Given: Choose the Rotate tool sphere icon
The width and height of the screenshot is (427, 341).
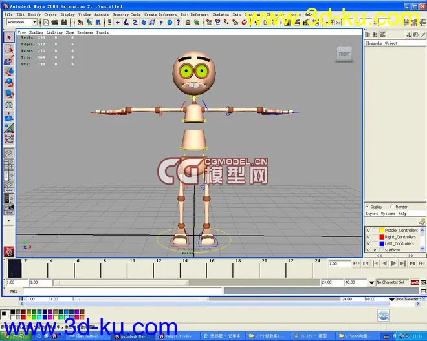Looking at the screenshot, I should pyautogui.click(x=9, y=82).
